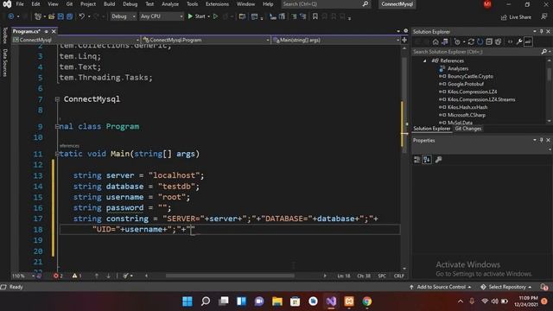Open the Debug menu

point(130,3)
